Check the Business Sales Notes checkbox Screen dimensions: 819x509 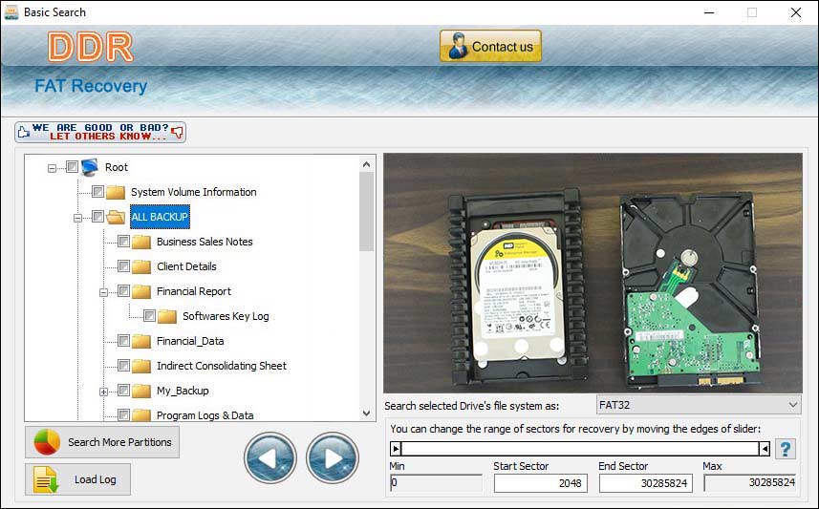click(123, 242)
